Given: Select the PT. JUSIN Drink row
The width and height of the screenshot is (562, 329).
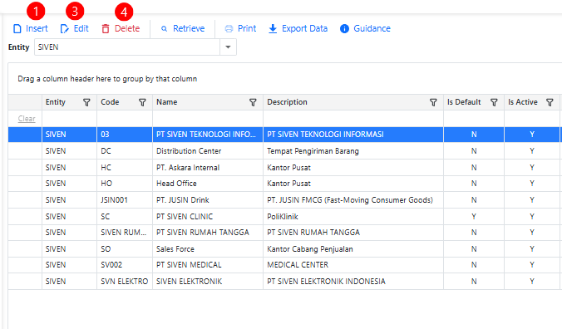Looking at the screenshot, I should 285,199.
